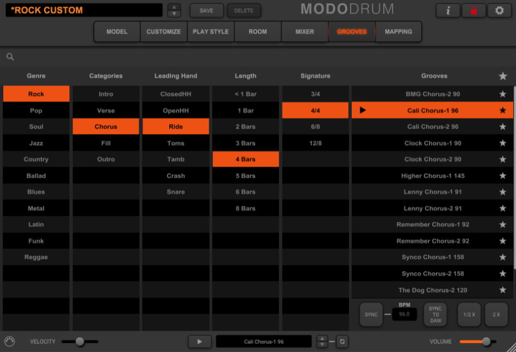Switch to the ROOM tab

point(257,32)
